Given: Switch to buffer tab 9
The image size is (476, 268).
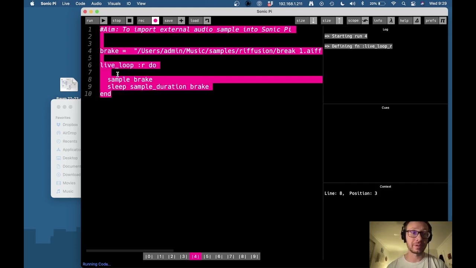Looking at the screenshot, I should click(x=254, y=256).
